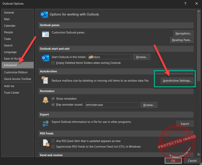Confirm with the OK button
This screenshot has width=202, height=165.
click(x=173, y=161)
